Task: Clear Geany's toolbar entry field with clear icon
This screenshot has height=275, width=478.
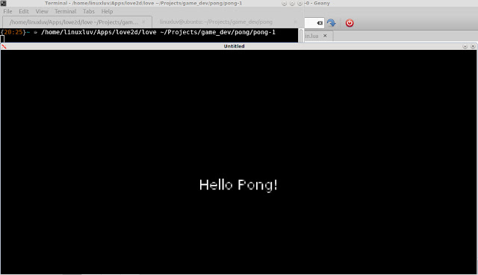Action: [320, 23]
